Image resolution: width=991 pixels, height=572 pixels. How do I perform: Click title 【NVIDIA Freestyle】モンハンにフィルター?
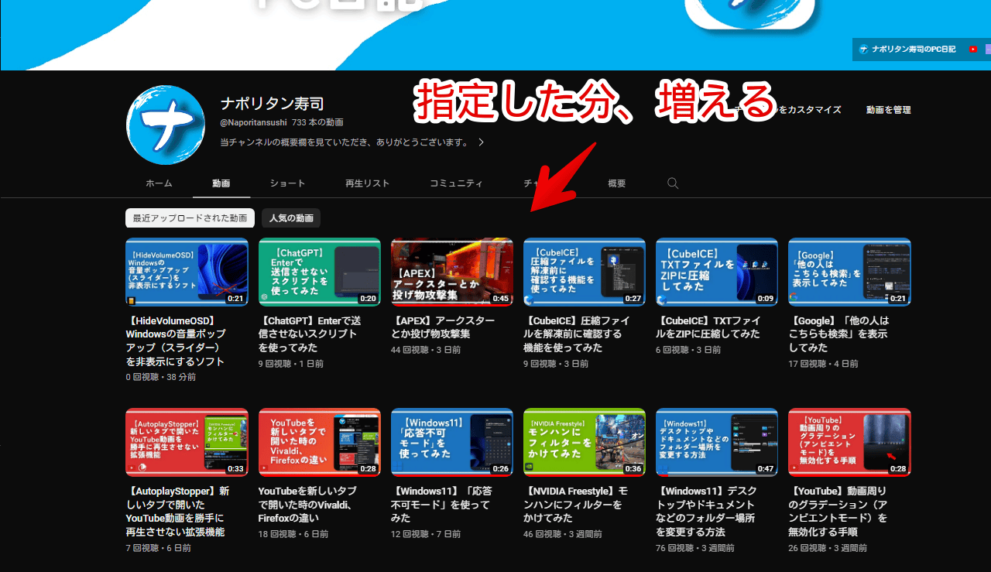pos(575,504)
